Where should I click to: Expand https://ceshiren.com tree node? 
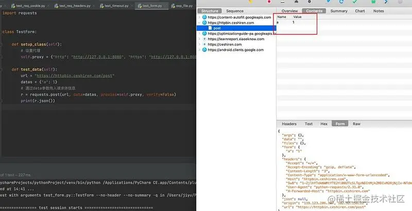[x=199, y=44]
